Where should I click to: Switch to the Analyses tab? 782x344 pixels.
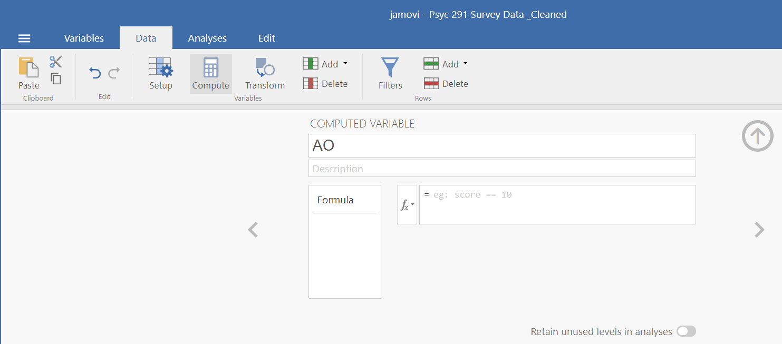(207, 38)
